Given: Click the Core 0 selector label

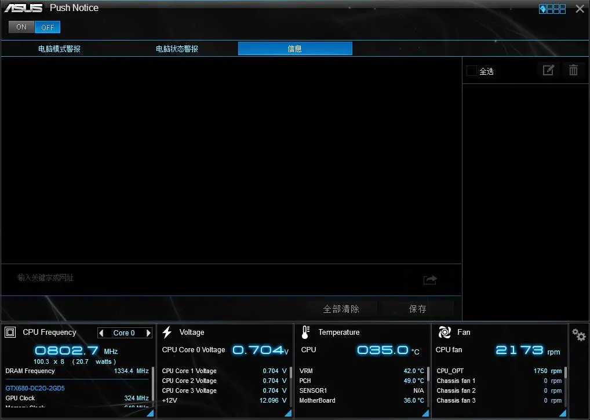Looking at the screenshot, I should 124,333.
